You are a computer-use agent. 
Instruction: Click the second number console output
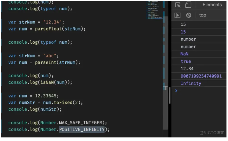tap(188, 47)
